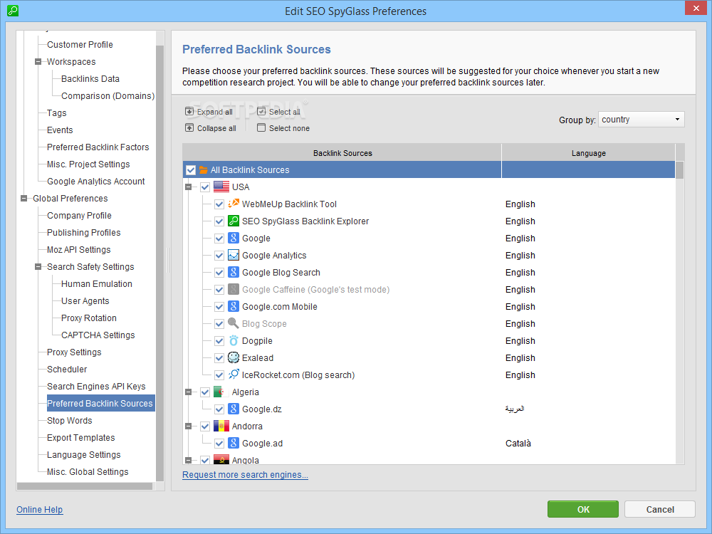Click the Blog Scope magnifier icon
Viewport: 712px width, 534px height.
coord(234,323)
